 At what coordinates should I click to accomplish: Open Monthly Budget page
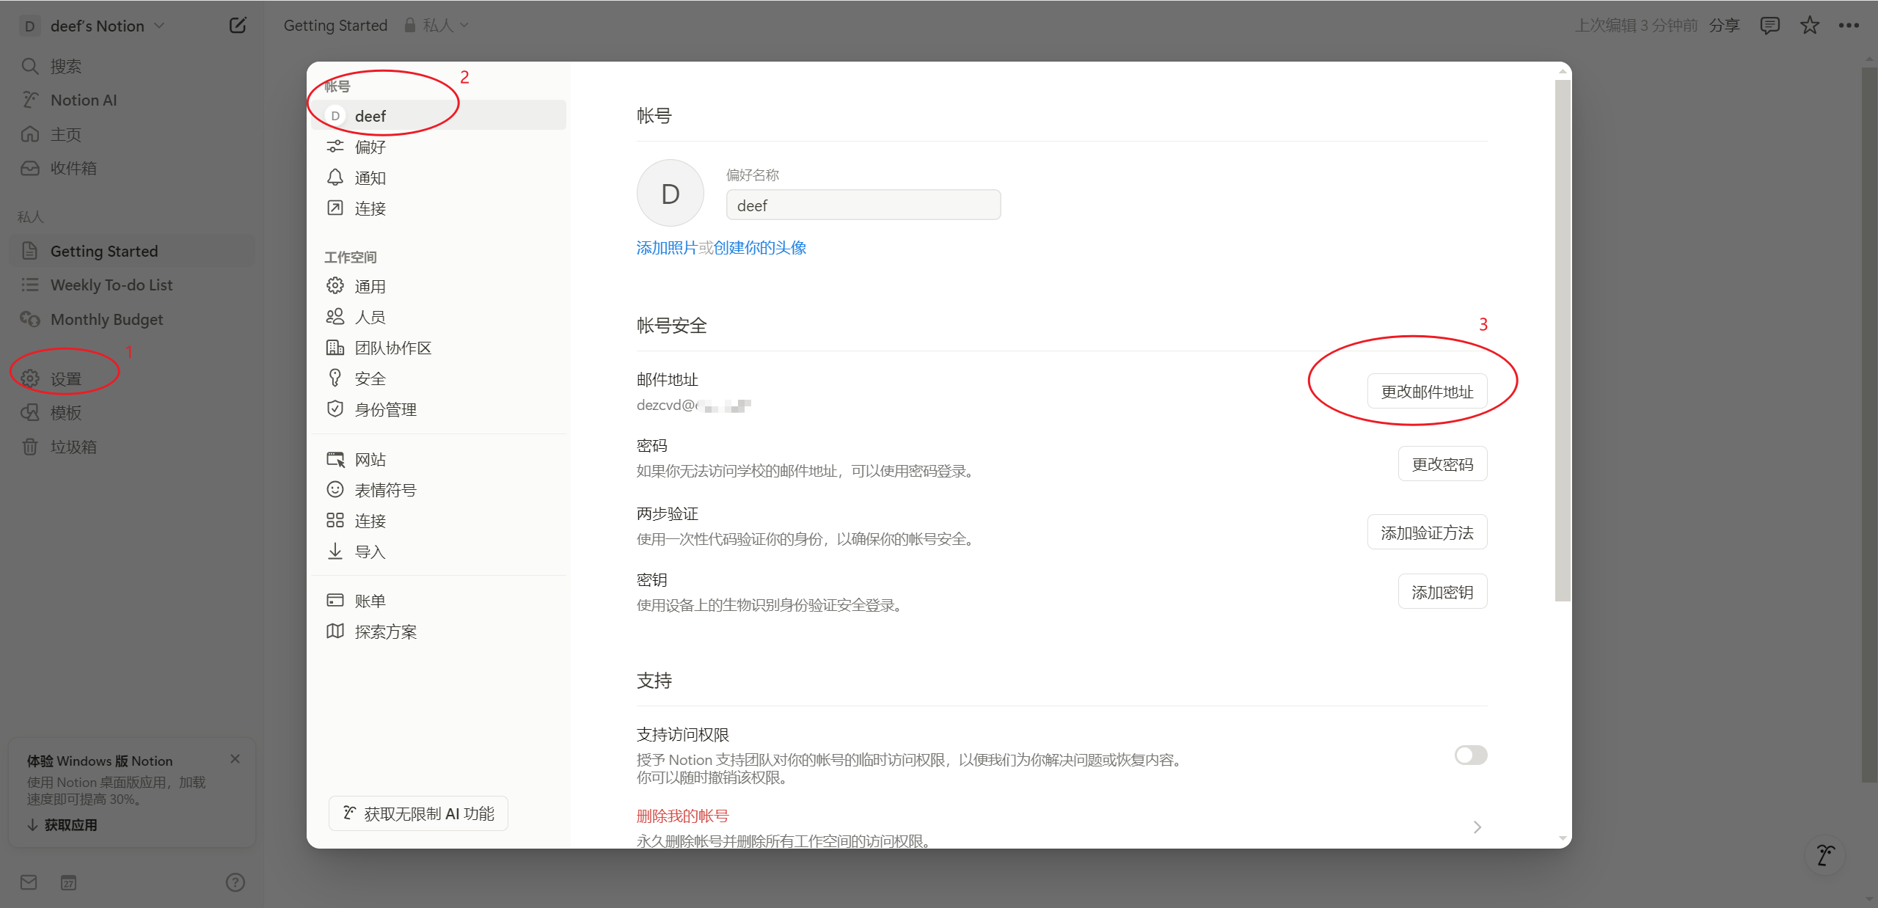pos(132,319)
